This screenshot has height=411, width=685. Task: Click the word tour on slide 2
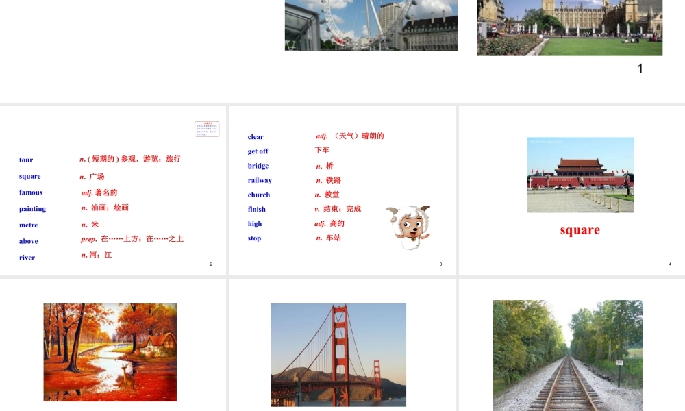tap(25, 160)
